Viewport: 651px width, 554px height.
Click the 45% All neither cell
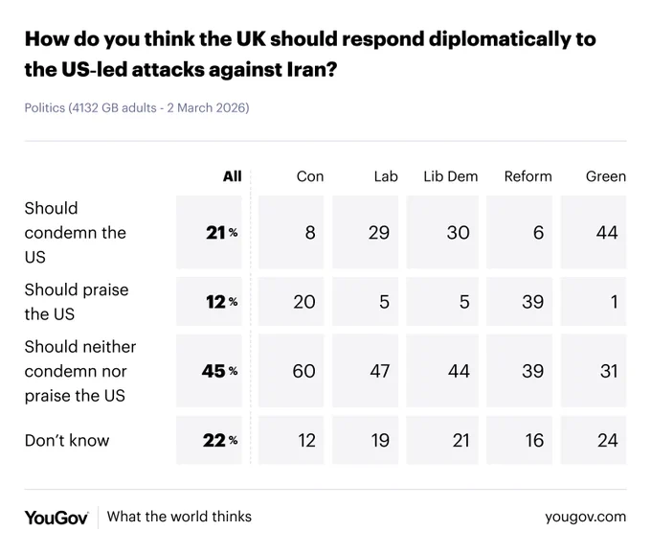(209, 371)
